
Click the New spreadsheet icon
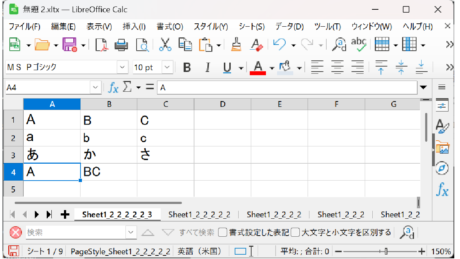(15, 45)
